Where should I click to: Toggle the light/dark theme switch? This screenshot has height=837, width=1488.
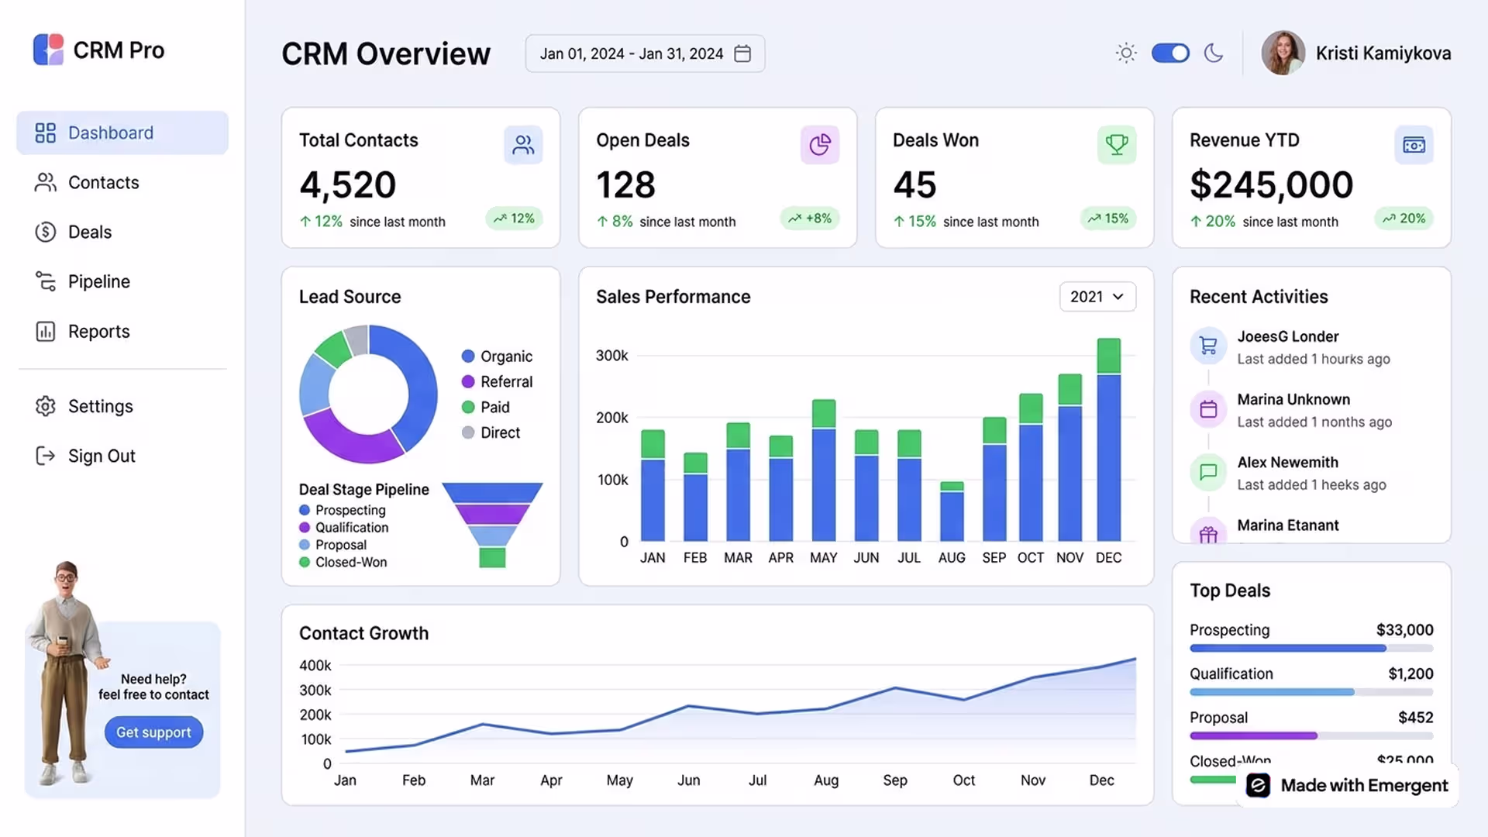click(x=1170, y=53)
